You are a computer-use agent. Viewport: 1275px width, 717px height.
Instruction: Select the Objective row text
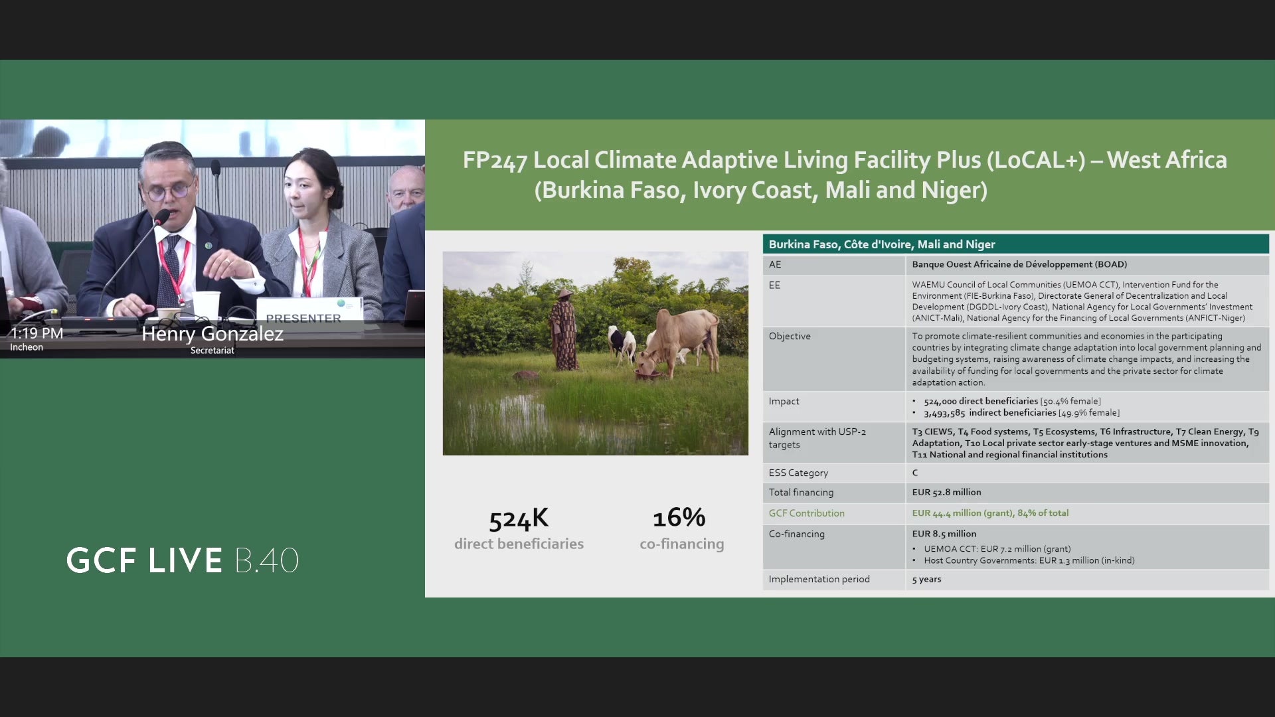pyautogui.click(x=1015, y=358)
